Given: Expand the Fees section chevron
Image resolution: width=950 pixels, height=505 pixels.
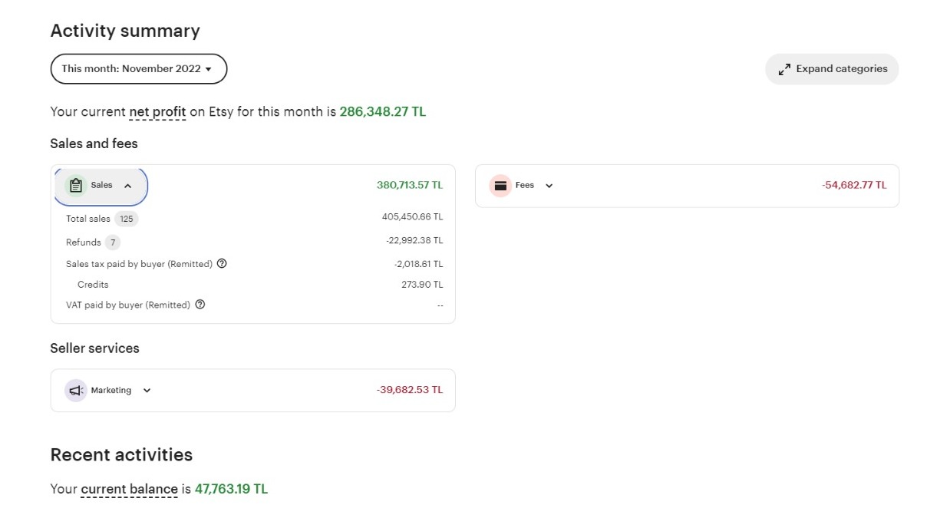Looking at the screenshot, I should [549, 186].
